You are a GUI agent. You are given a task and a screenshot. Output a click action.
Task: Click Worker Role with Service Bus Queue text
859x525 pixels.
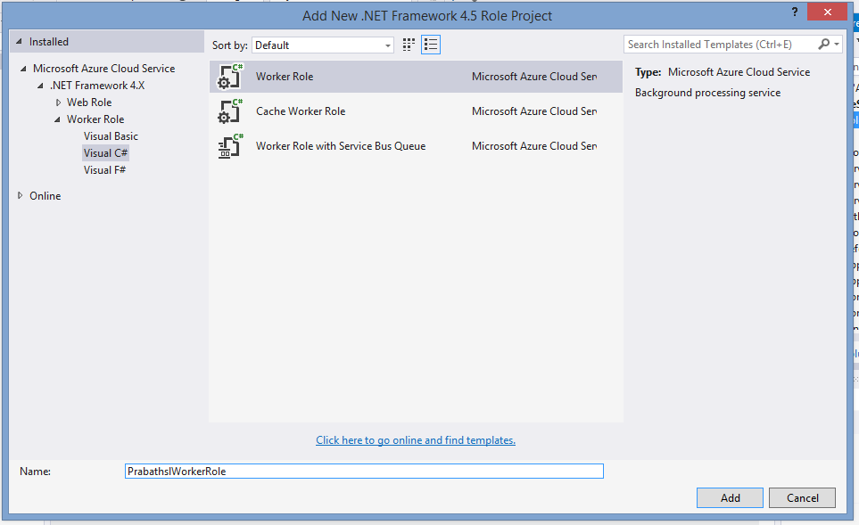click(341, 146)
